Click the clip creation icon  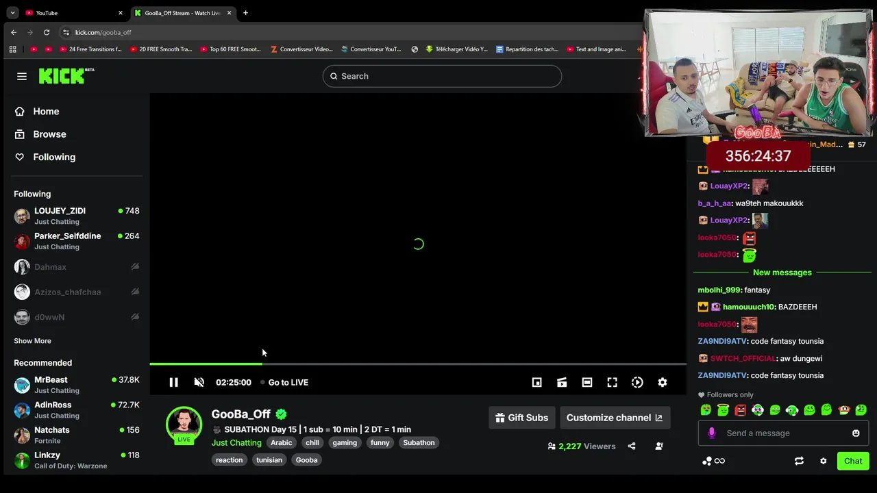pyautogui.click(x=562, y=382)
